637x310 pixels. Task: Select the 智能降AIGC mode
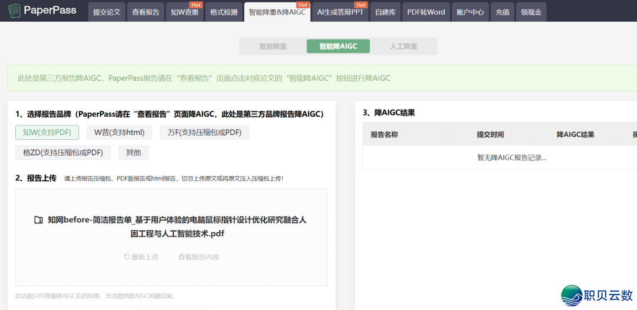point(338,46)
